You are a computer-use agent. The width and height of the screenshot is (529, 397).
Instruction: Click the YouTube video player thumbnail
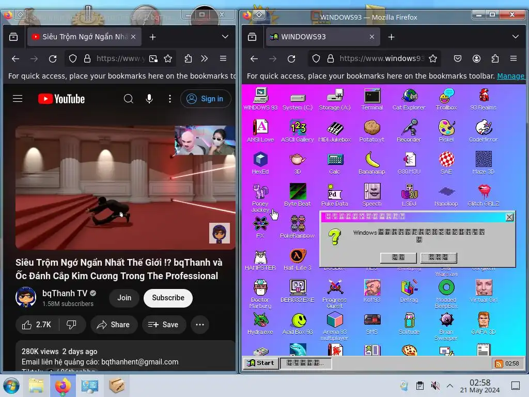coord(126,188)
